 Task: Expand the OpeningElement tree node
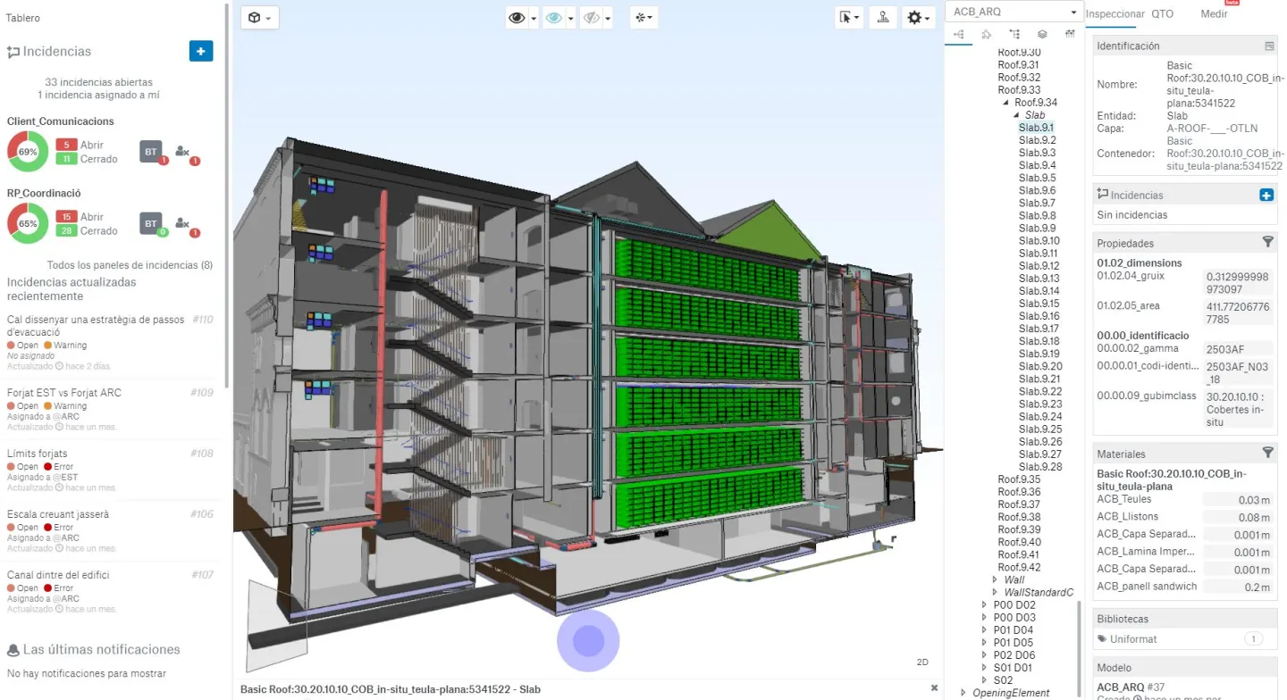click(x=963, y=693)
